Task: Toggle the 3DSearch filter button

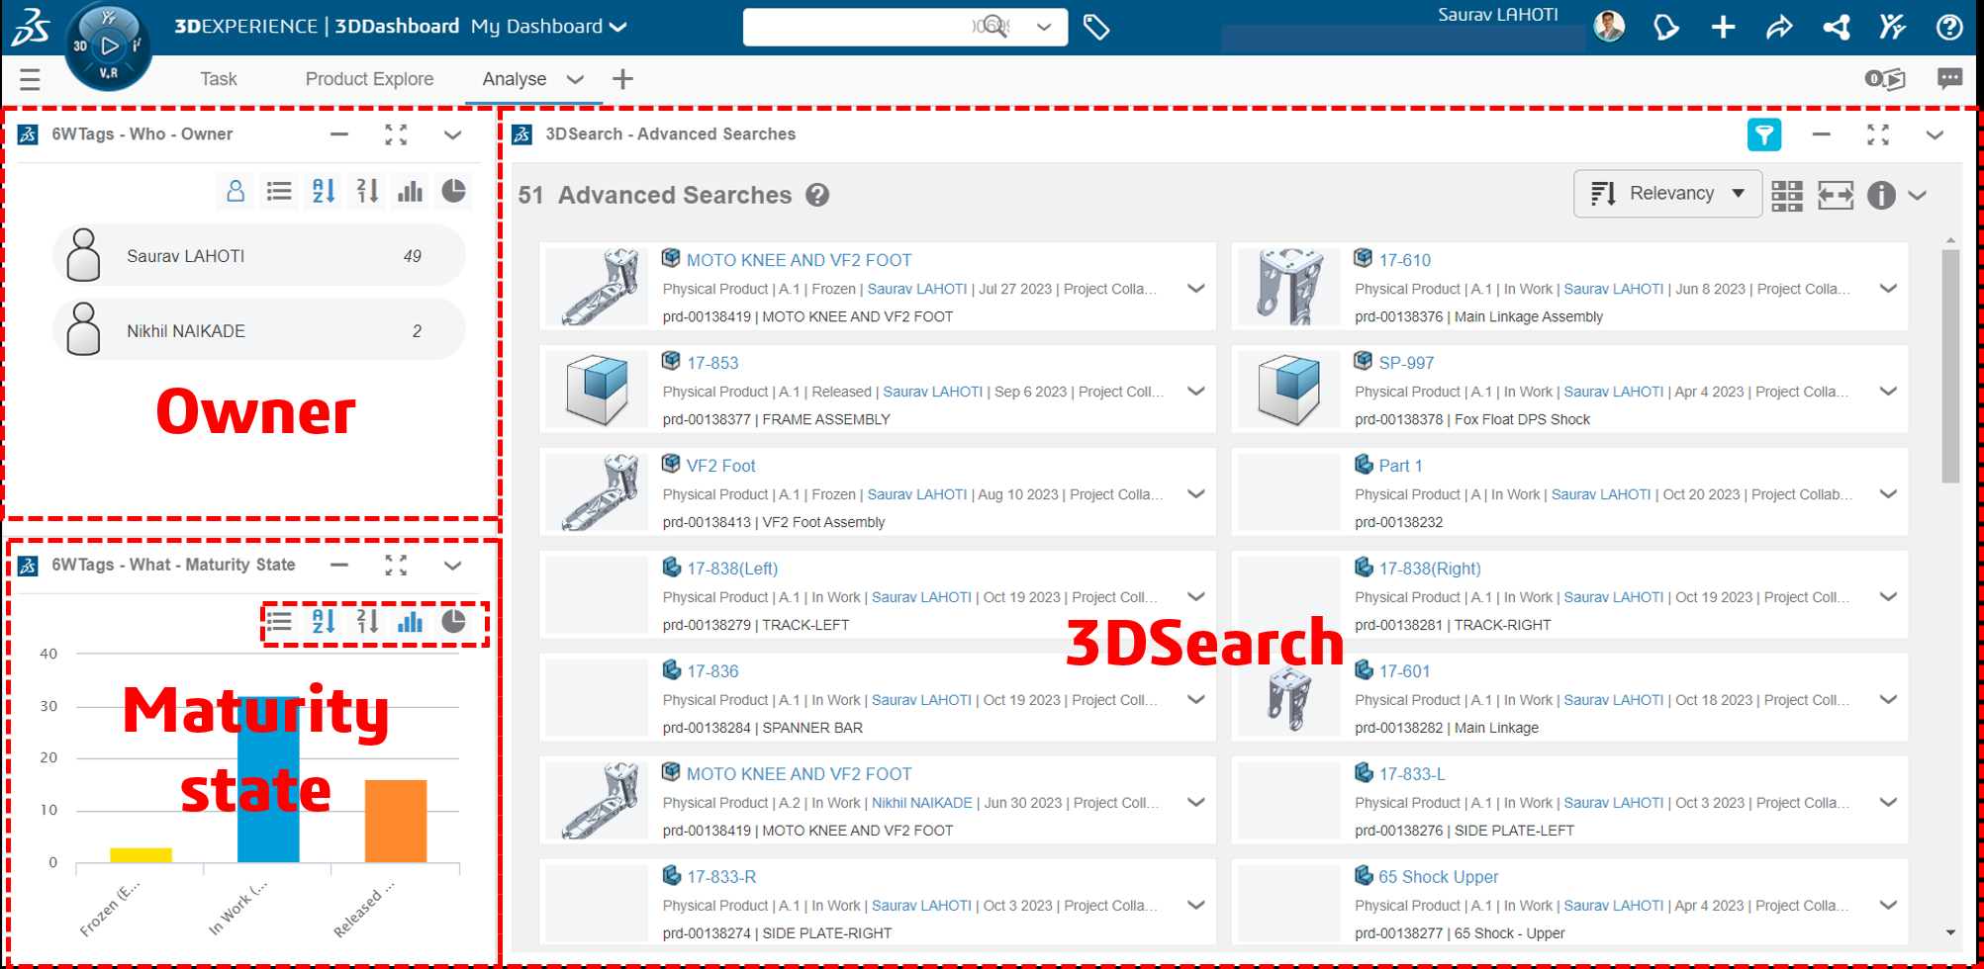Action: pos(1763,134)
